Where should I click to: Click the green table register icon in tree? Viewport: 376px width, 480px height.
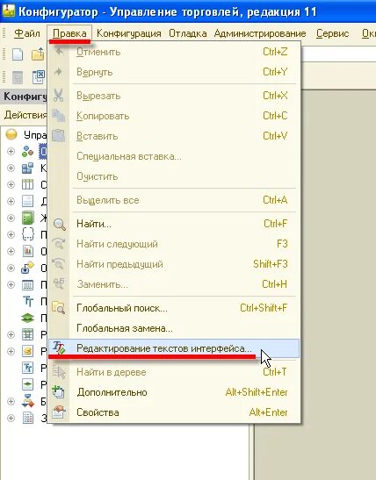point(27,334)
